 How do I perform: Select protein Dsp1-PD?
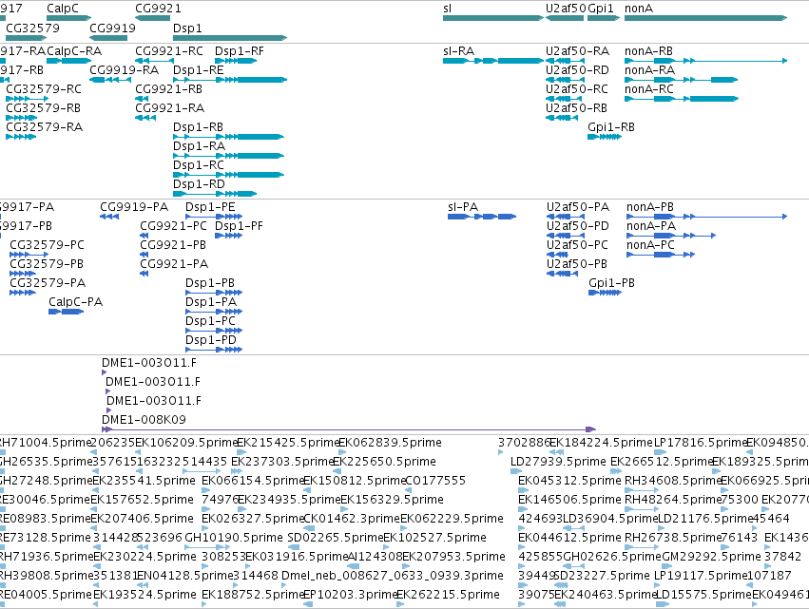(214, 350)
